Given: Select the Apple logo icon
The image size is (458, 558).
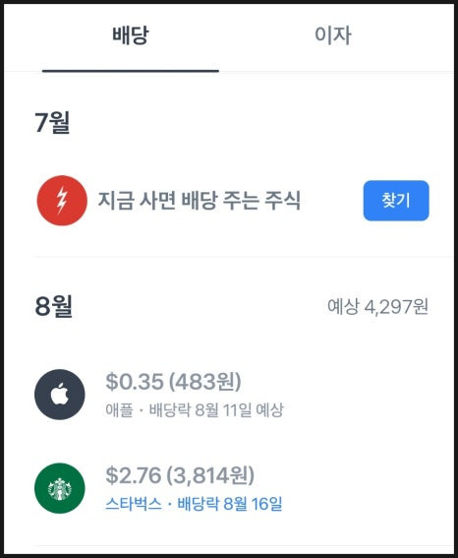Looking at the screenshot, I should click(60, 395).
